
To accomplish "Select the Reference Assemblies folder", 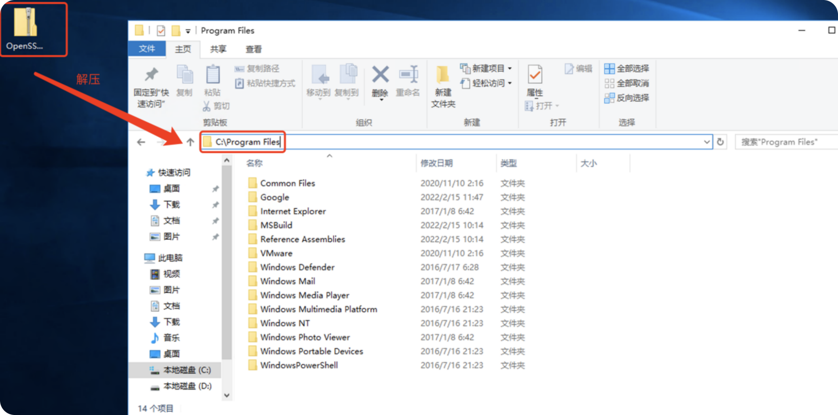I will 297,239.
